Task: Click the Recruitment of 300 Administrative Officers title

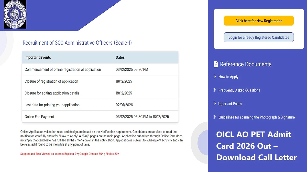Action: [x=77, y=43]
